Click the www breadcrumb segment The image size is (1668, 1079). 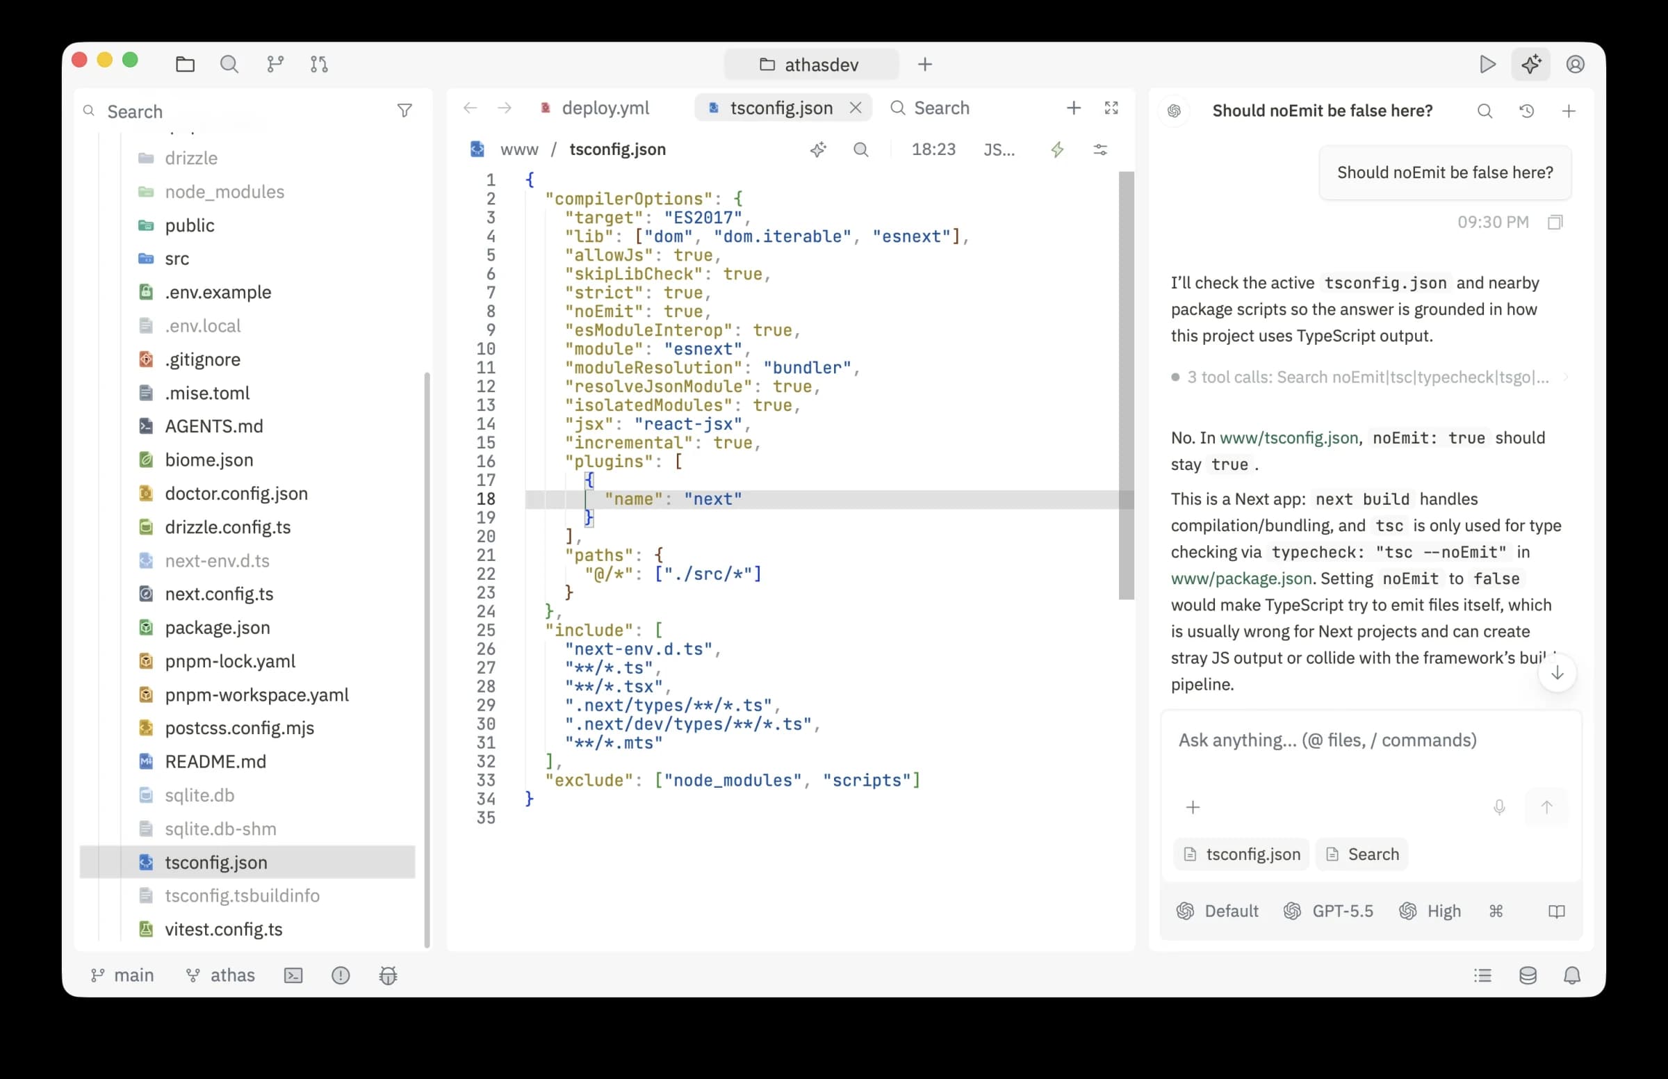tap(519, 149)
